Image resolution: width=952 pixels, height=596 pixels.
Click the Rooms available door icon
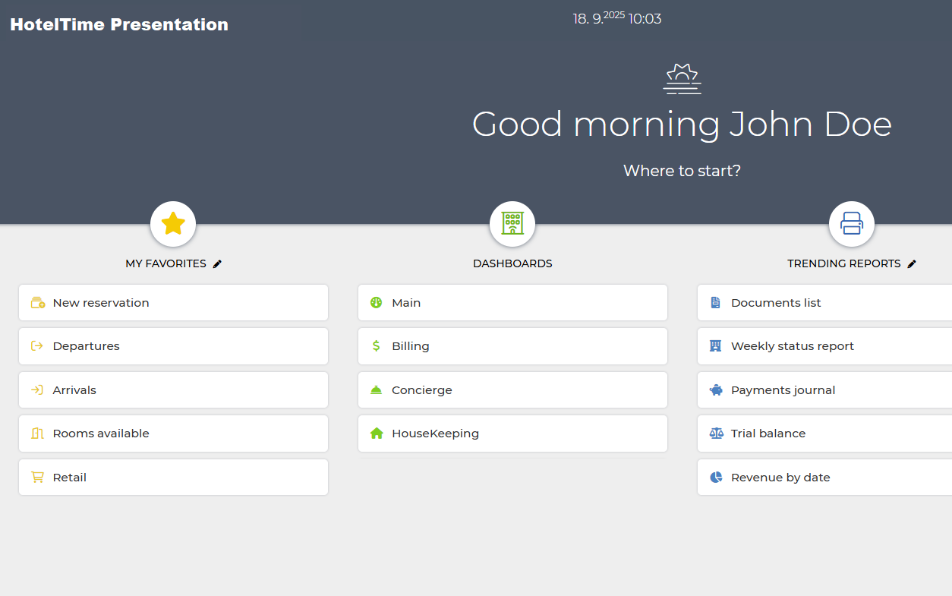click(37, 434)
